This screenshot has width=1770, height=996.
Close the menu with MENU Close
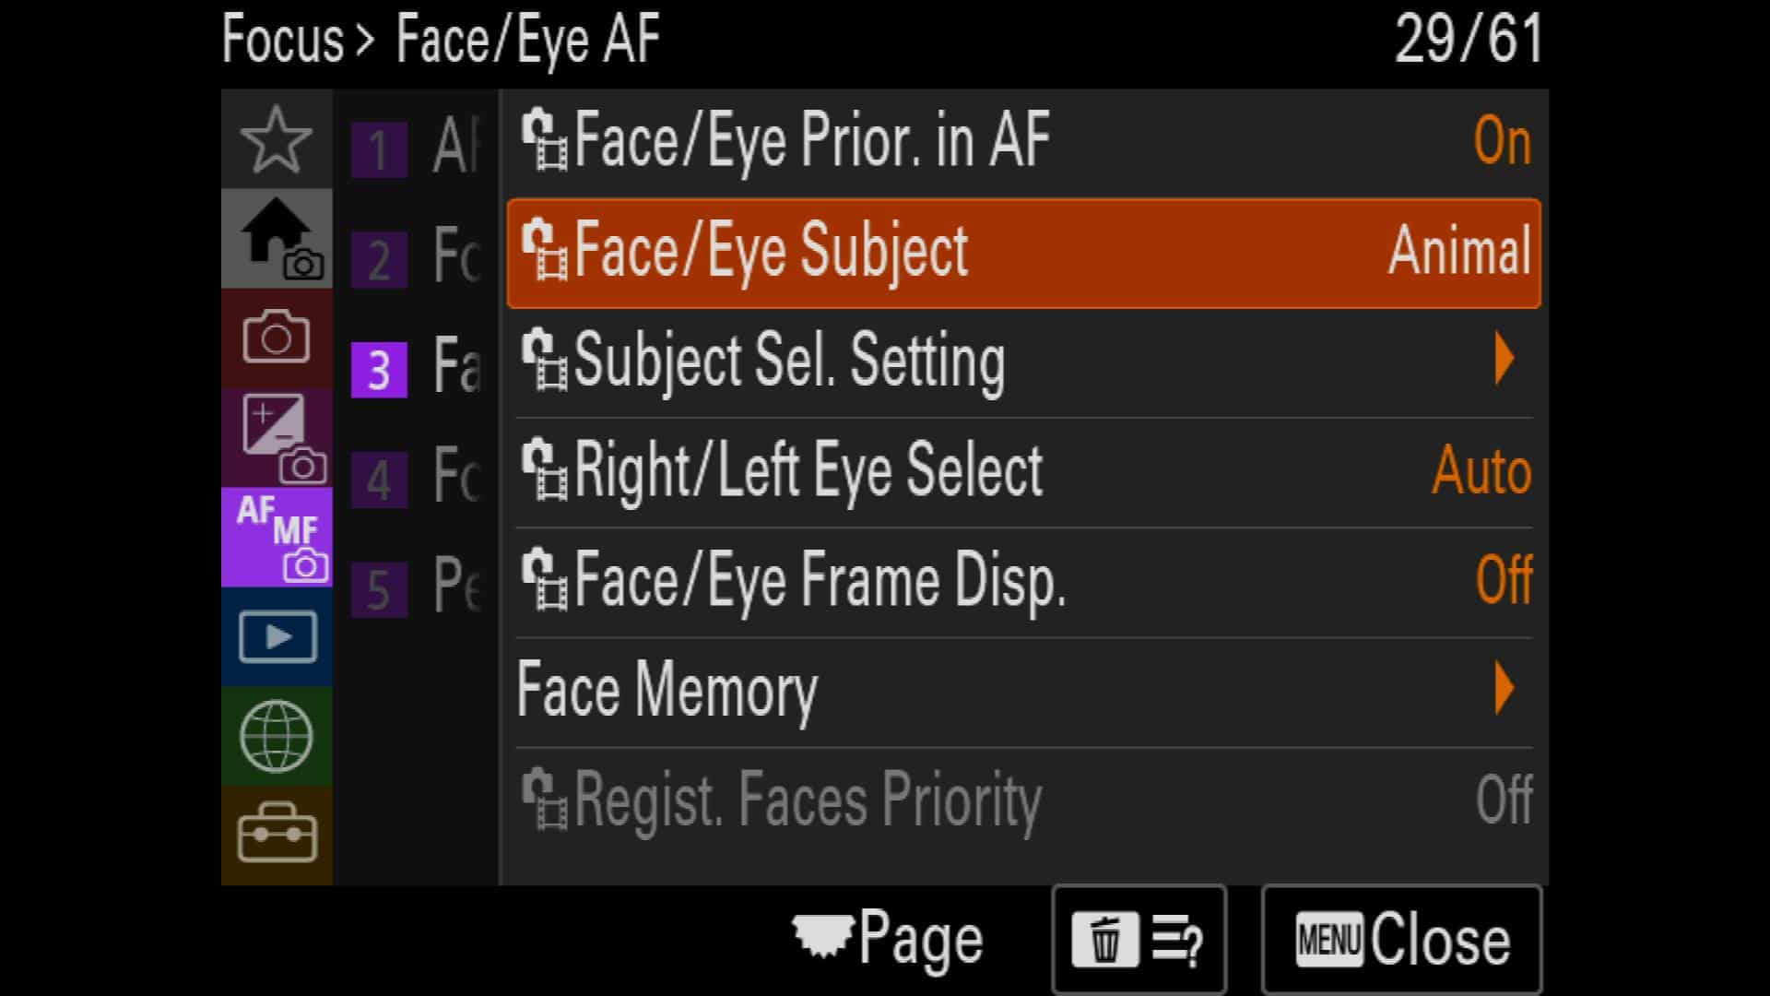[1401, 941]
